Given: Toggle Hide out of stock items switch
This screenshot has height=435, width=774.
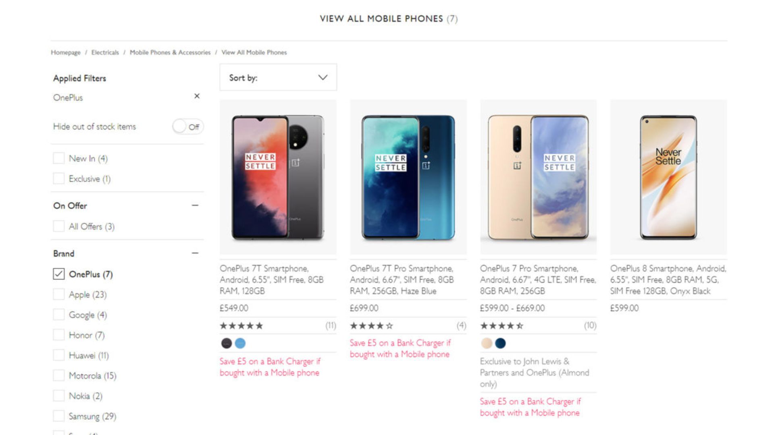Looking at the screenshot, I should pyautogui.click(x=187, y=127).
